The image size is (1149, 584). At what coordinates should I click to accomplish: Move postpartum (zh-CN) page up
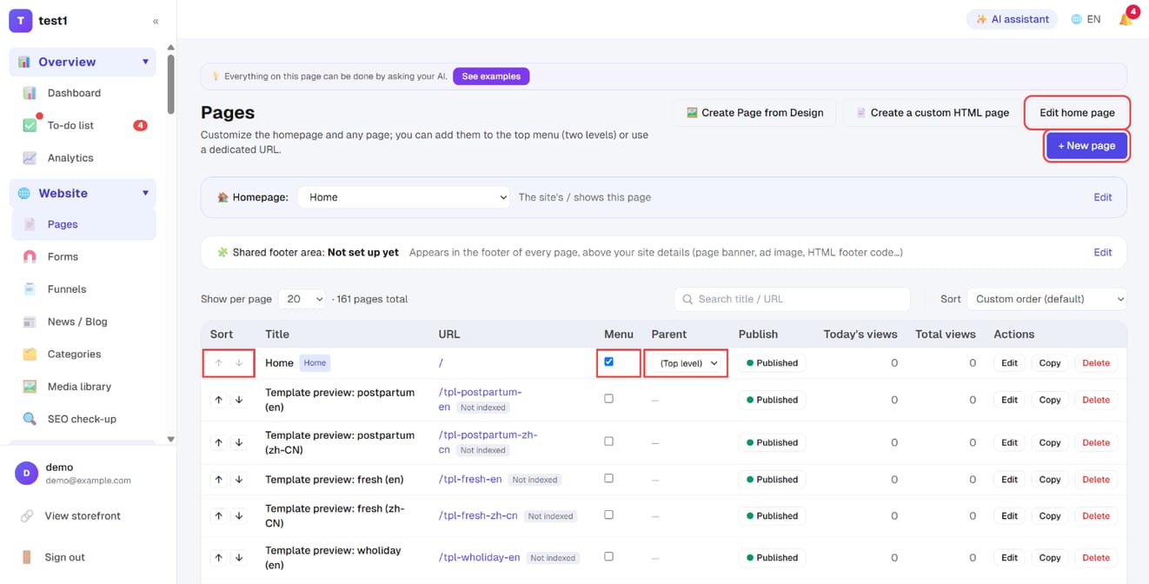coord(218,442)
